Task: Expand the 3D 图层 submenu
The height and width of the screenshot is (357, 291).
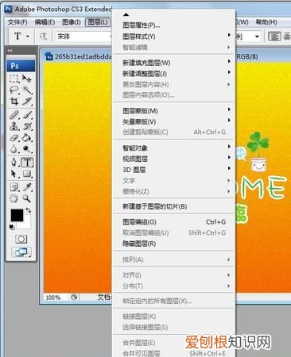Action: click(x=174, y=170)
